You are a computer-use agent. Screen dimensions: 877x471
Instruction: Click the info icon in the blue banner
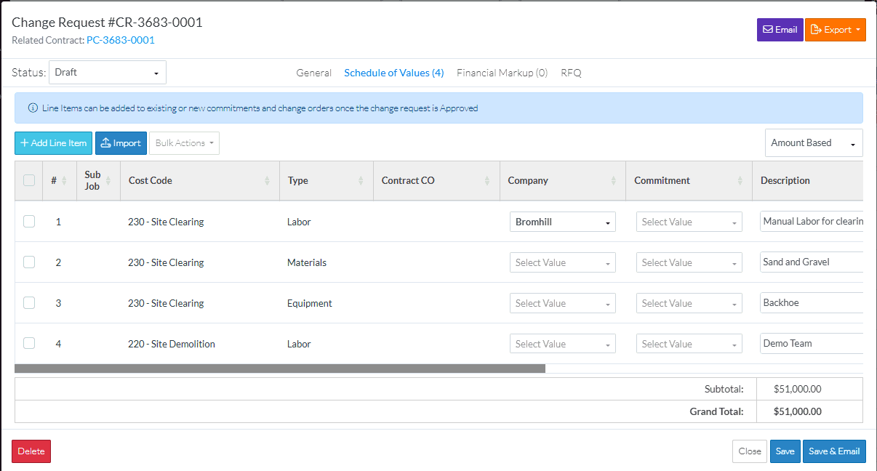(x=33, y=108)
